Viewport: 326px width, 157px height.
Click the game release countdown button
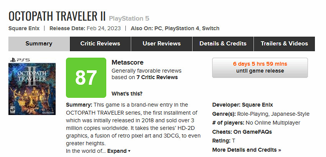click(x=260, y=67)
